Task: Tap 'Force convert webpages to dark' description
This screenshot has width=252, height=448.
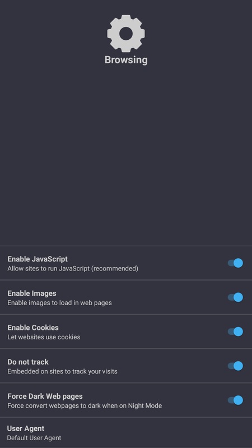Action: point(85,405)
